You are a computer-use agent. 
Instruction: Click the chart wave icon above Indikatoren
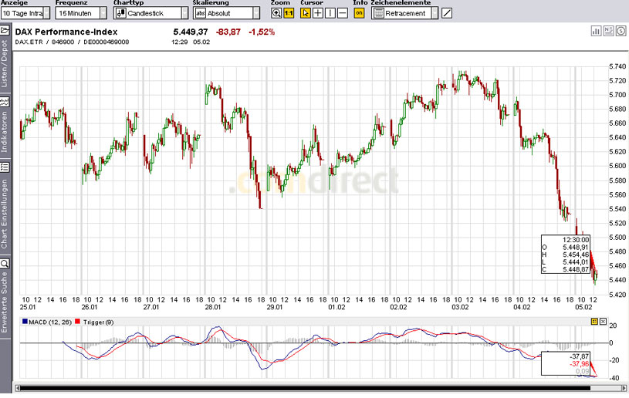[x=5, y=102]
